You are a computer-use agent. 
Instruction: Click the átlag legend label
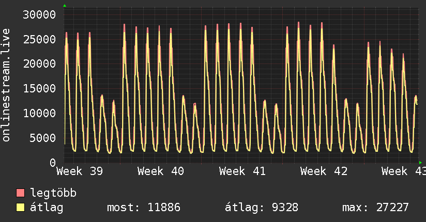coord(47,208)
